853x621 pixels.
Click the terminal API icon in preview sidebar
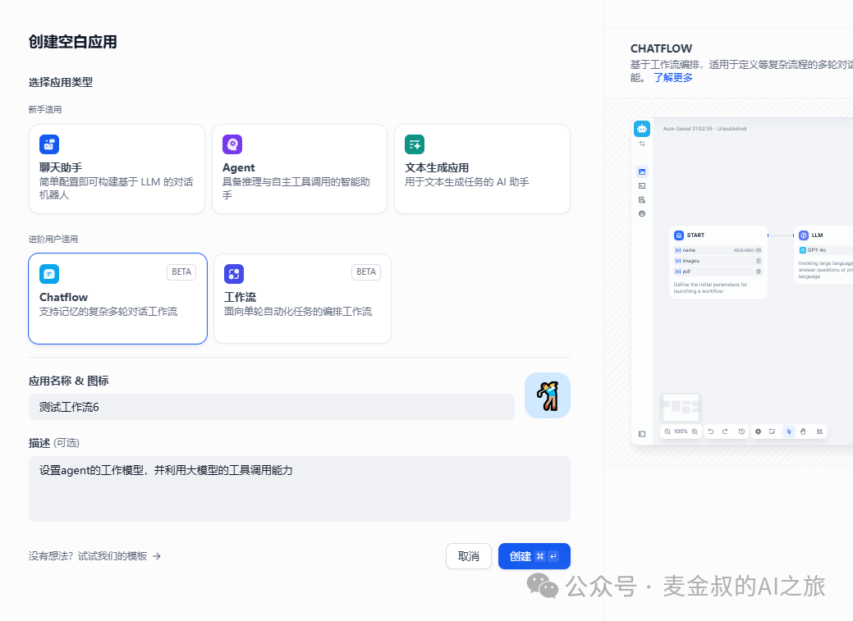[642, 186]
